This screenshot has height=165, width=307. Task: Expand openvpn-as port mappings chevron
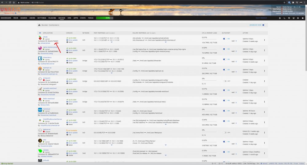[112, 73]
